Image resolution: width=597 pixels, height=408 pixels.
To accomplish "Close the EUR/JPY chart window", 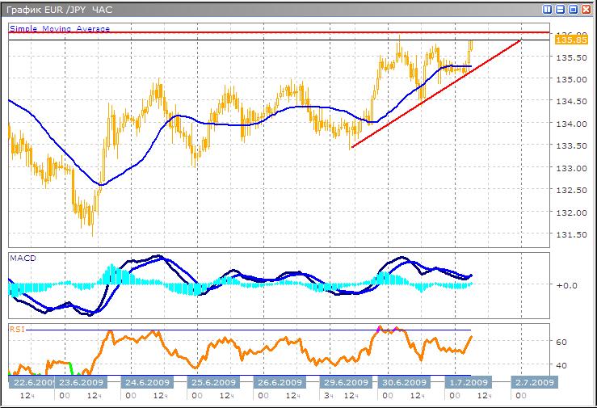I will 585,10.
